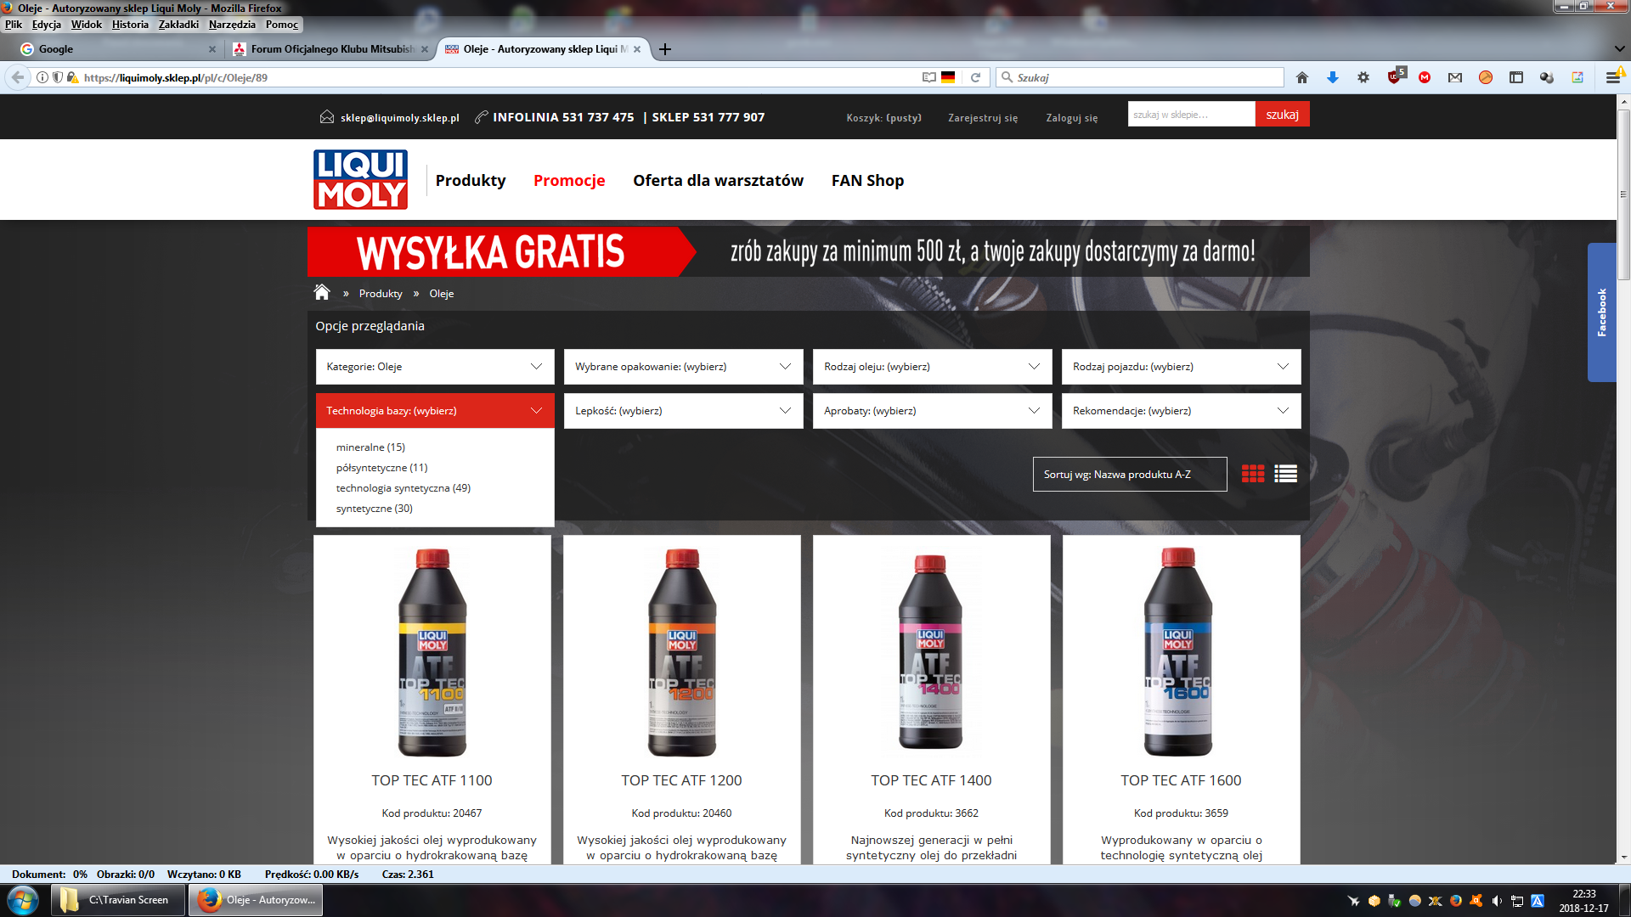Open the site information icon in the address bar
This screenshot has height=917, width=1631.
(42, 77)
